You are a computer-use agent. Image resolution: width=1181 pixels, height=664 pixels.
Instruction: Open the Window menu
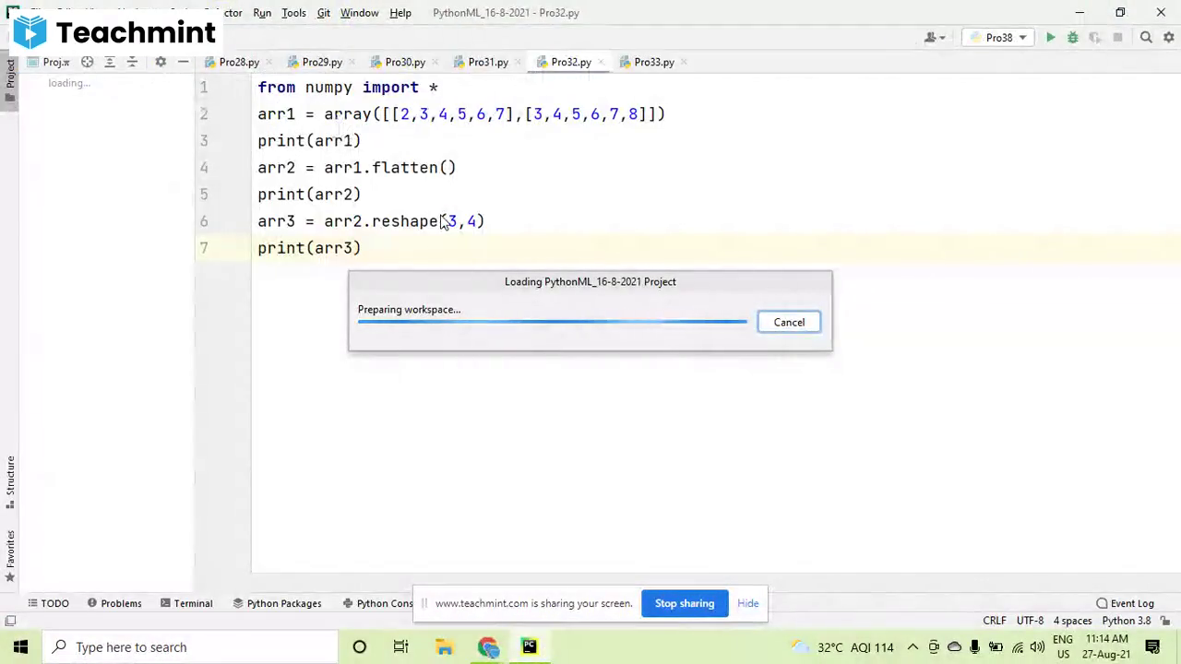pyautogui.click(x=359, y=13)
